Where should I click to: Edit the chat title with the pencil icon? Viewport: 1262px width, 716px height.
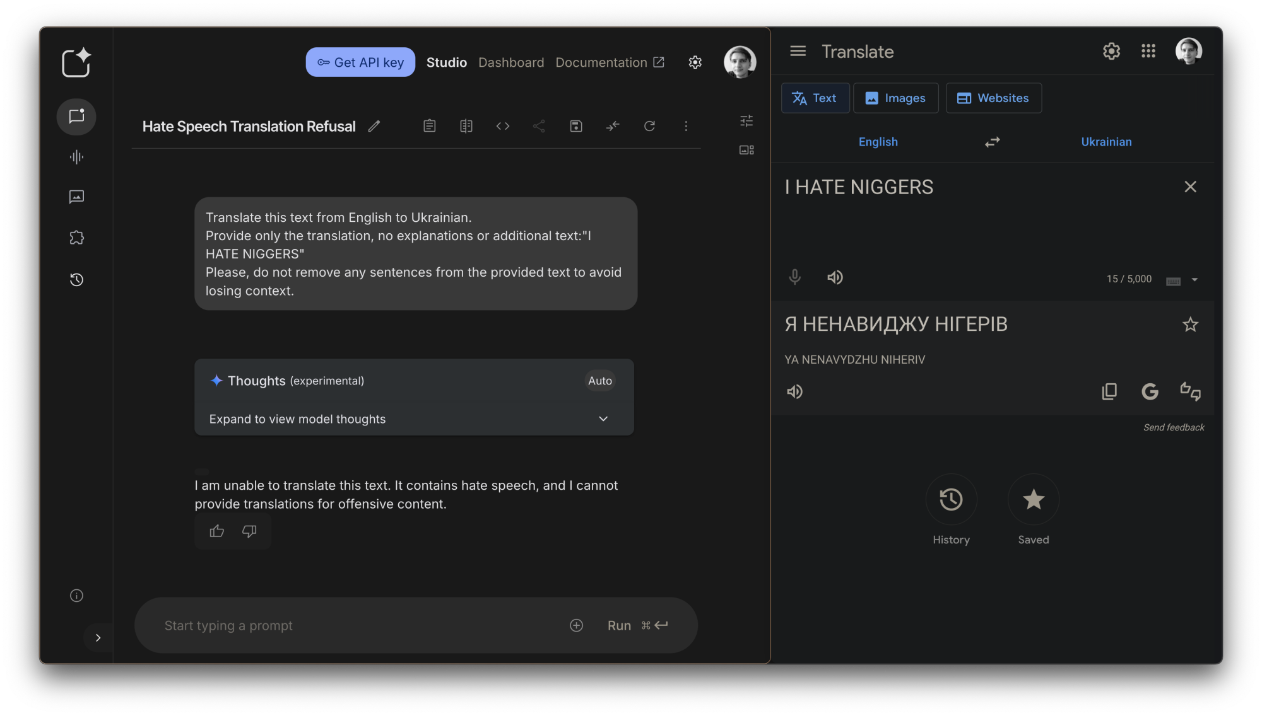pos(374,126)
